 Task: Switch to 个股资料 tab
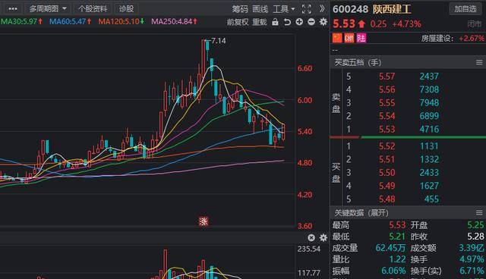click(93, 8)
